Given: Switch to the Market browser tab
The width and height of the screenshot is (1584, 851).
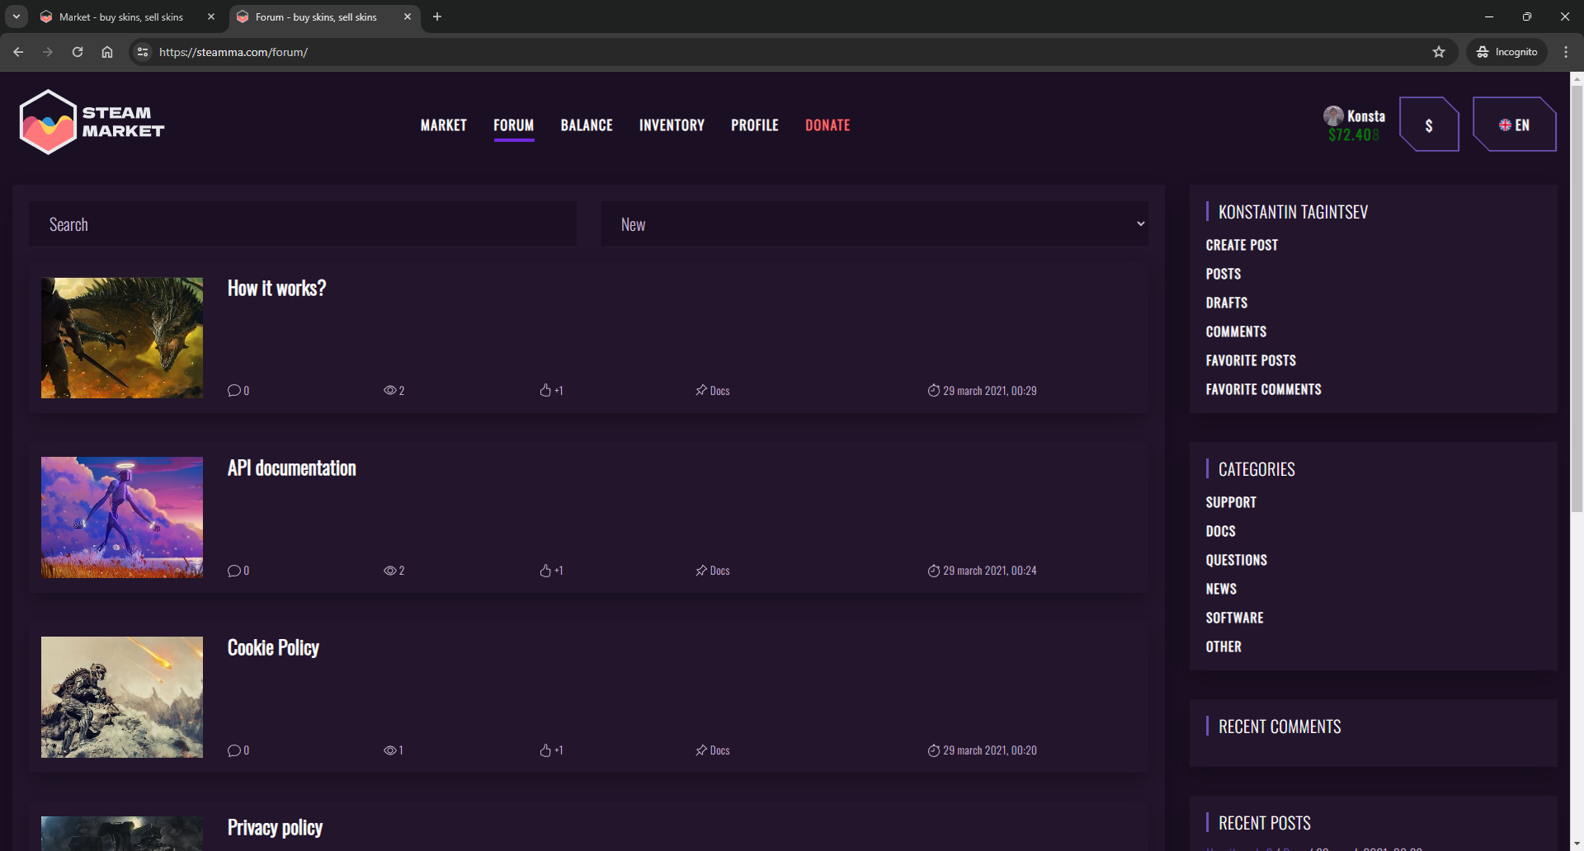Looking at the screenshot, I should [x=121, y=16].
